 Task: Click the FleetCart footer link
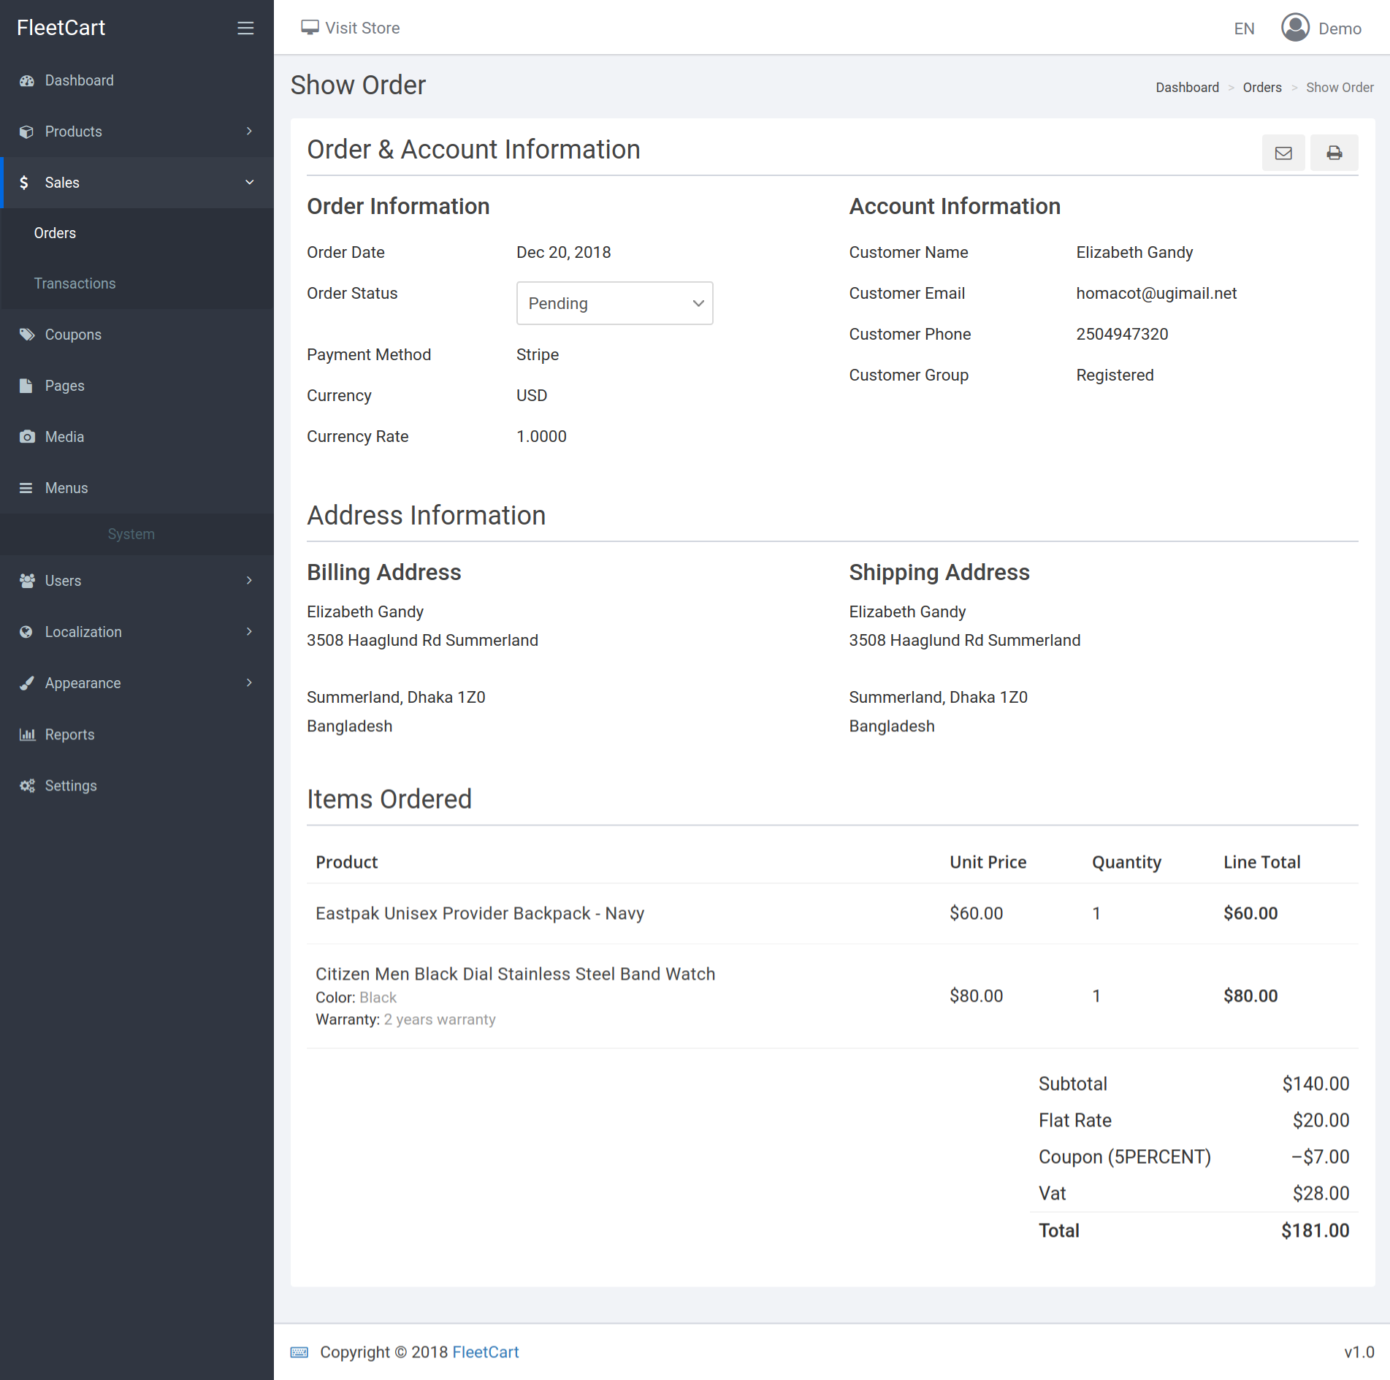[485, 1352]
